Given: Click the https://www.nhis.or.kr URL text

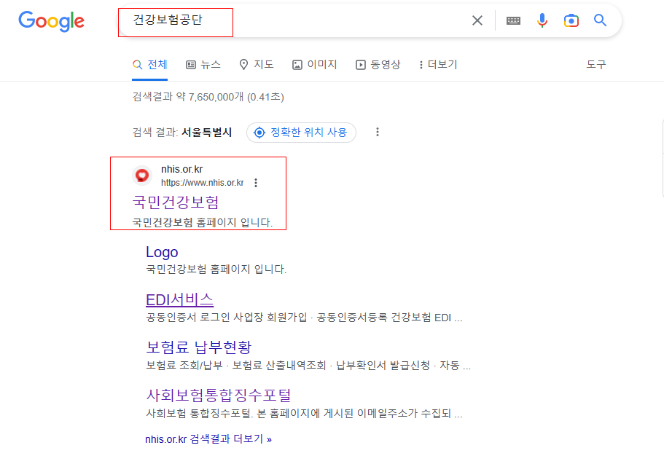Looking at the screenshot, I should (x=202, y=183).
